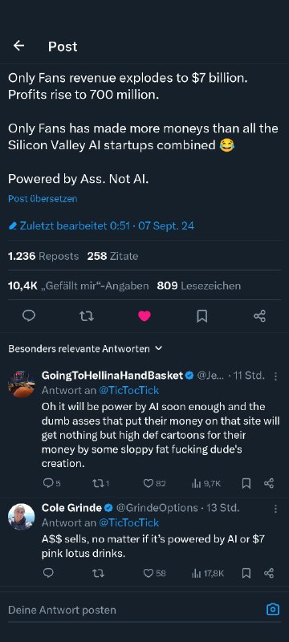
Task: Bookmark the main post
Action: (x=201, y=316)
